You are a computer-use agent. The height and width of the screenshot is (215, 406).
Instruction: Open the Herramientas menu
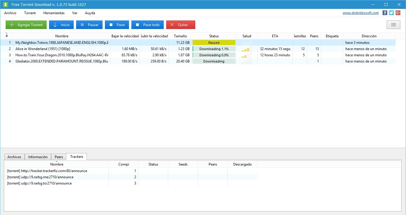tap(54, 13)
